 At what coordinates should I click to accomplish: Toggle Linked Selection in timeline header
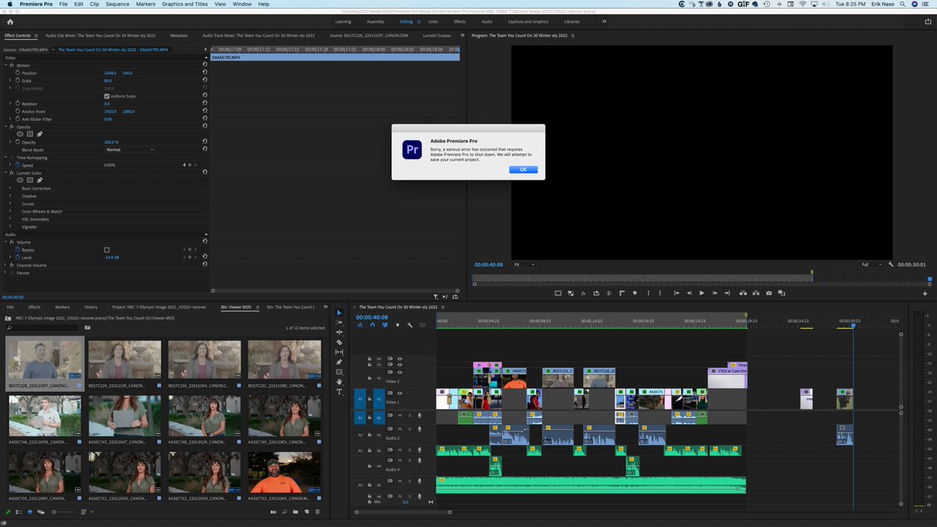point(385,325)
